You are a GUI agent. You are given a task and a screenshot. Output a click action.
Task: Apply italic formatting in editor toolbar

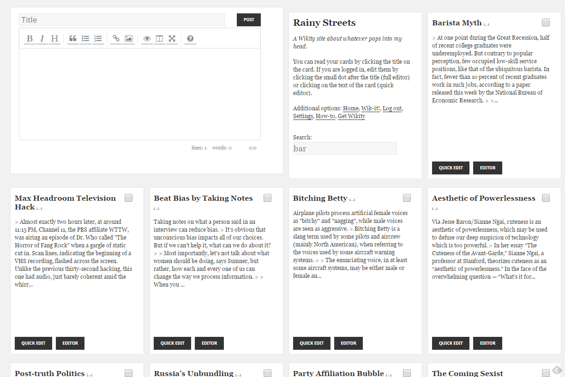[42, 39]
